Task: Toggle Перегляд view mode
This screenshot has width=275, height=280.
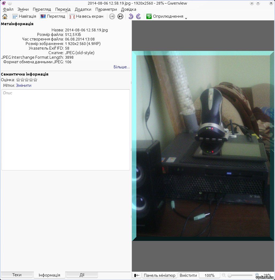Action: (x=53, y=16)
